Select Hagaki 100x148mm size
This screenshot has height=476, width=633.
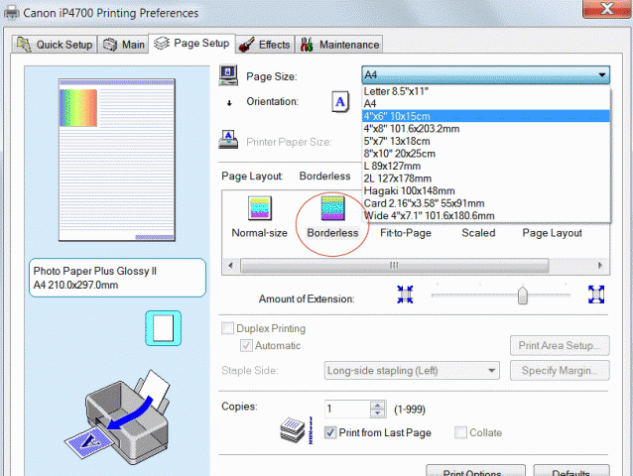tap(486, 190)
